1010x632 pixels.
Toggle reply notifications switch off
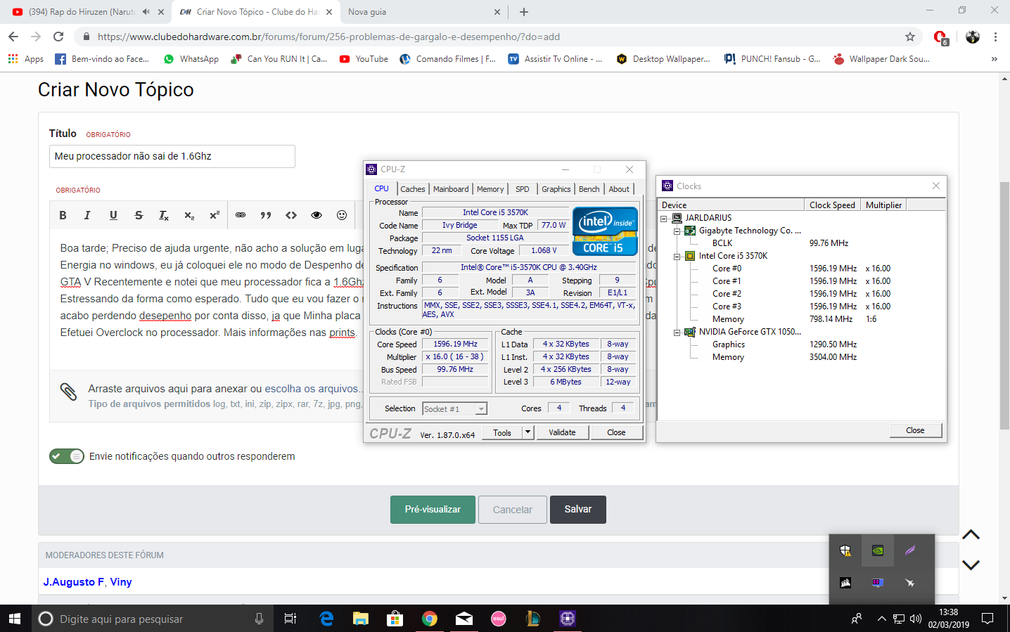[x=67, y=456]
